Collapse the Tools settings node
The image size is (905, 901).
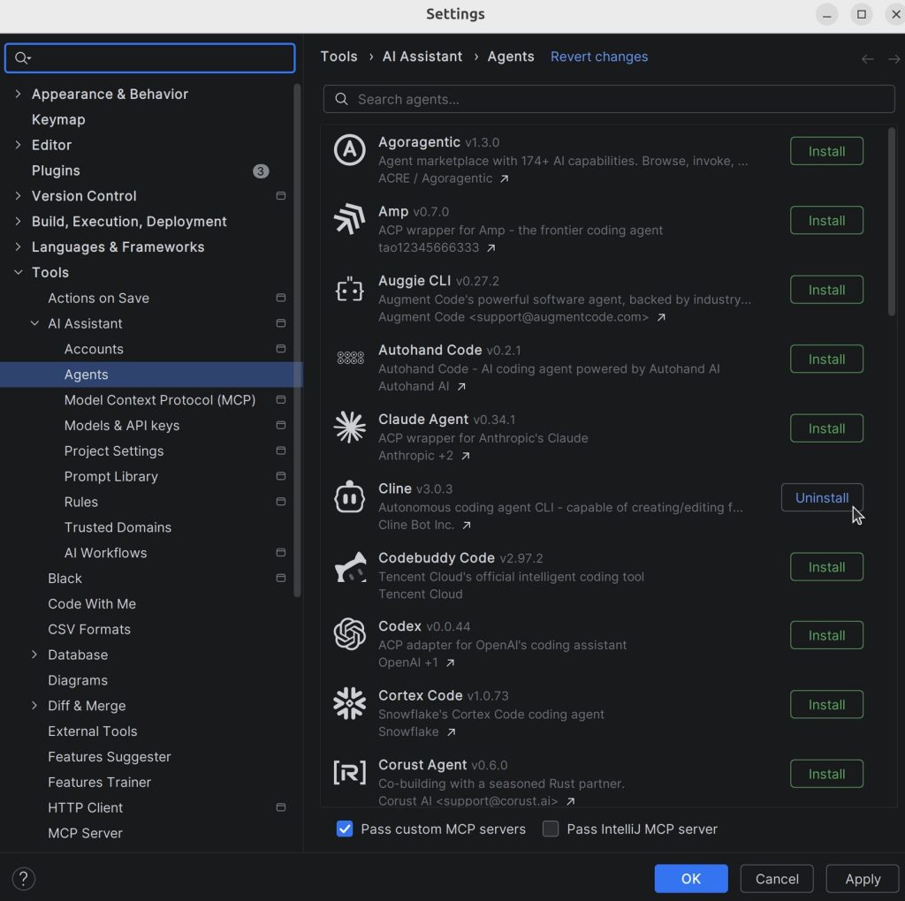(18, 272)
